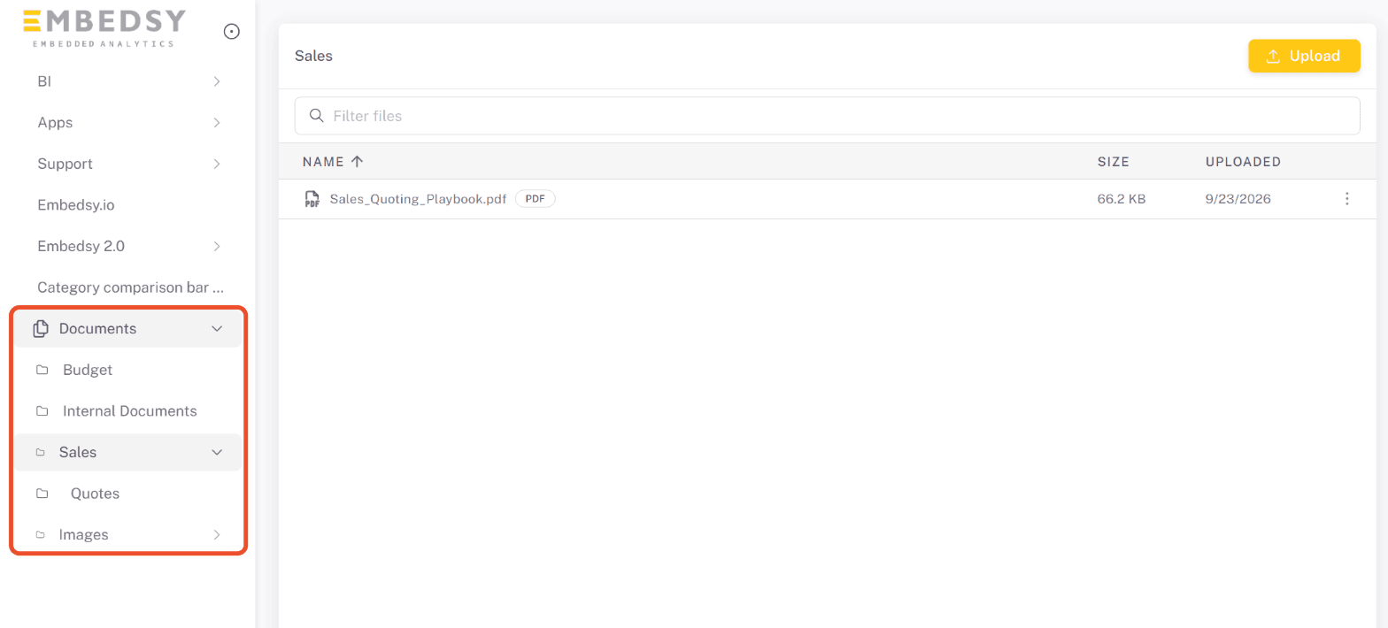The height and width of the screenshot is (628, 1388).
Task: Expand the Support menu chevron
Action: (x=217, y=164)
